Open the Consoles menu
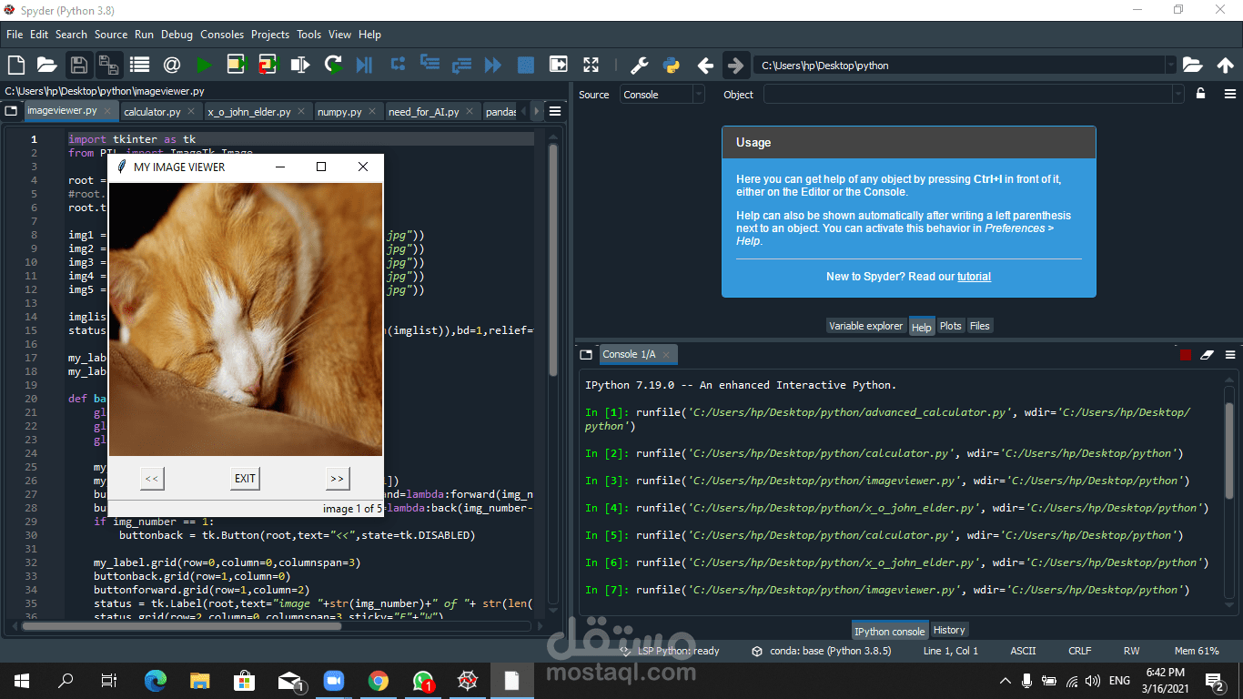The width and height of the screenshot is (1243, 699). tap(222, 35)
